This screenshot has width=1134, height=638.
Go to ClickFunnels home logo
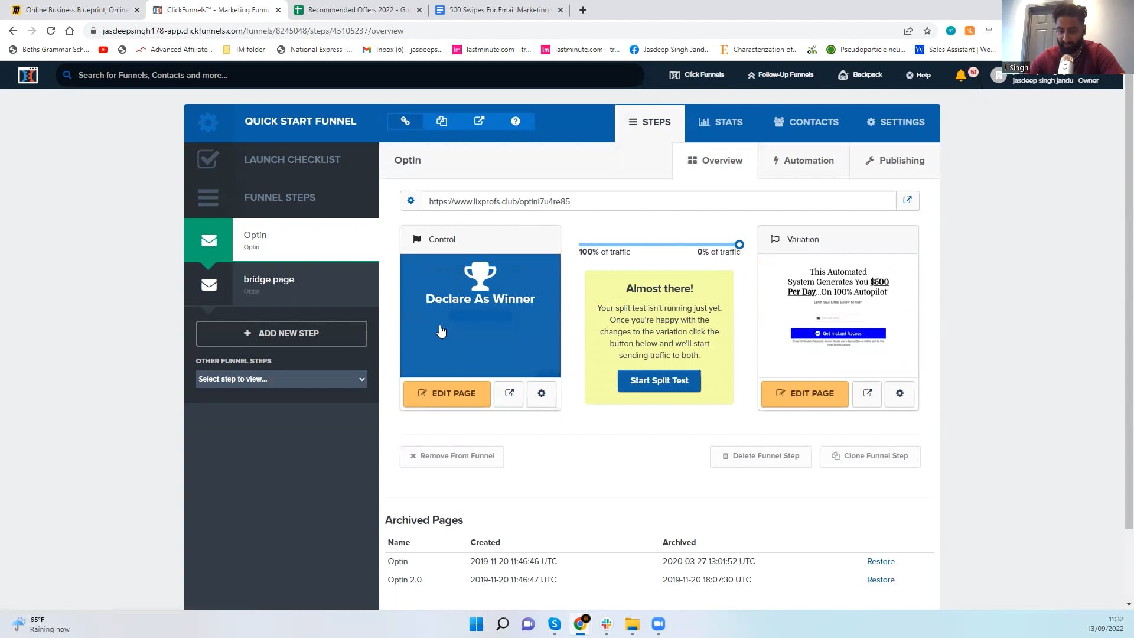point(28,75)
